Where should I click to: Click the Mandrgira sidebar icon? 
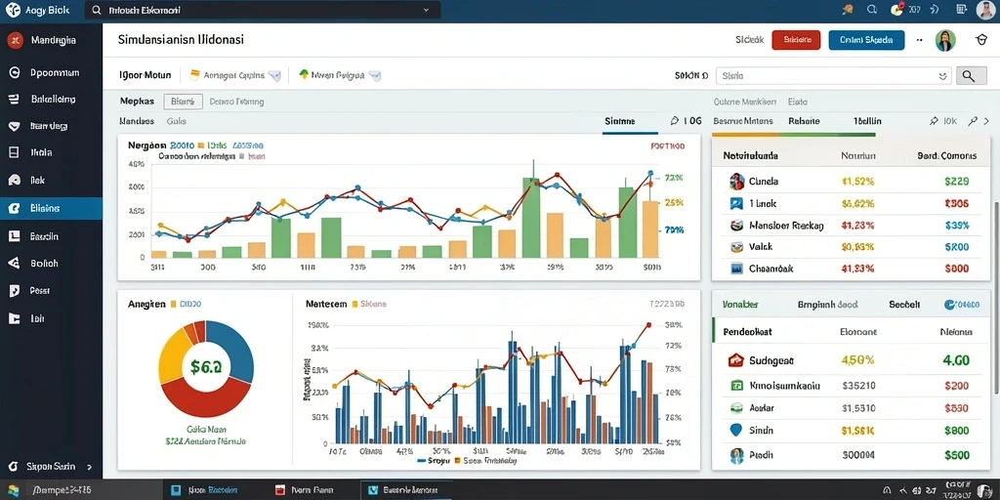(x=14, y=41)
